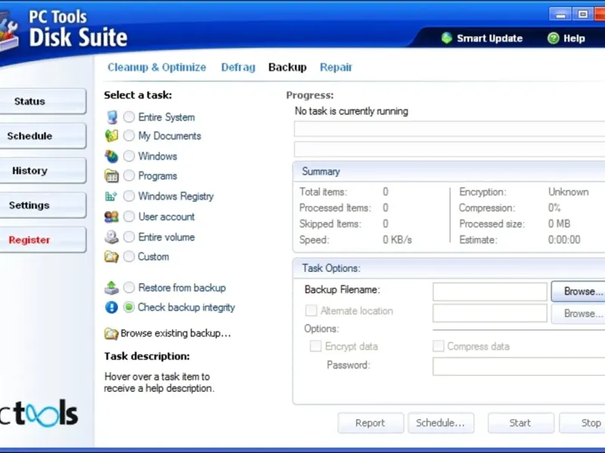The image size is (605, 453).
Task: Click the Help text link
Action: click(x=574, y=39)
